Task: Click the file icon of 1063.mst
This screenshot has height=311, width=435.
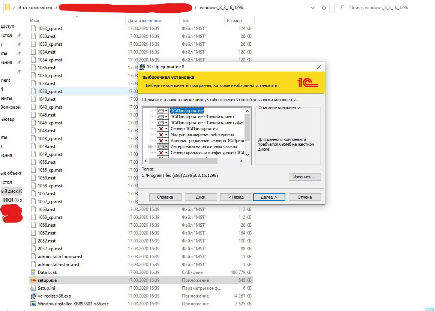Action: coord(33,209)
